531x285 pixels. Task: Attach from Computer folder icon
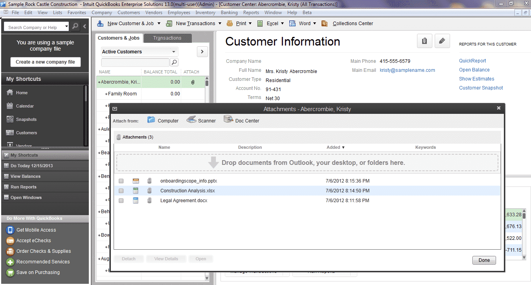(x=151, y=120)
